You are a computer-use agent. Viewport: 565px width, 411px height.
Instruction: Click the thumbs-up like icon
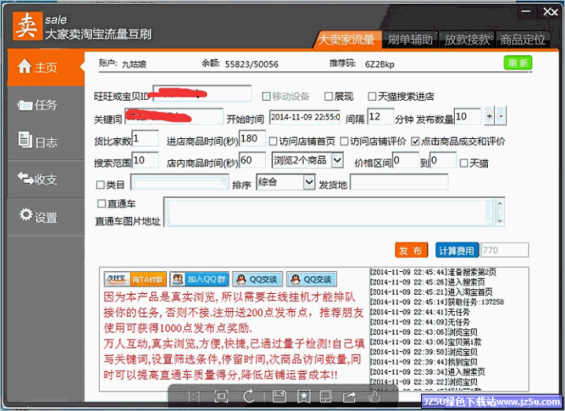coord(374,397)
